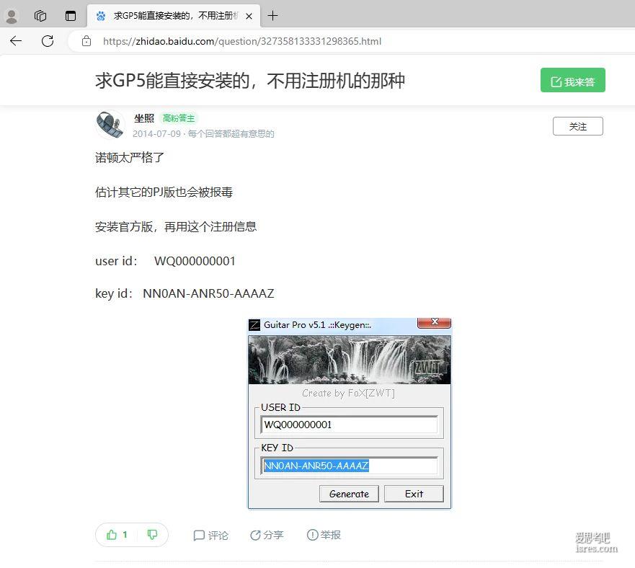Click the 诺顿太严格了 text line
The height and width of the screenshot is (568, 635).
(130, 157)
